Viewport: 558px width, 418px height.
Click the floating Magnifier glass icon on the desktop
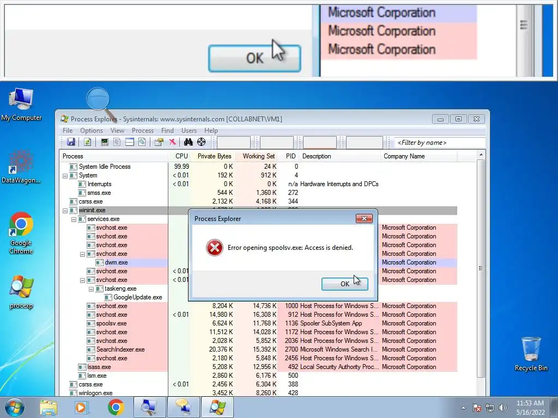pos(98,99)
